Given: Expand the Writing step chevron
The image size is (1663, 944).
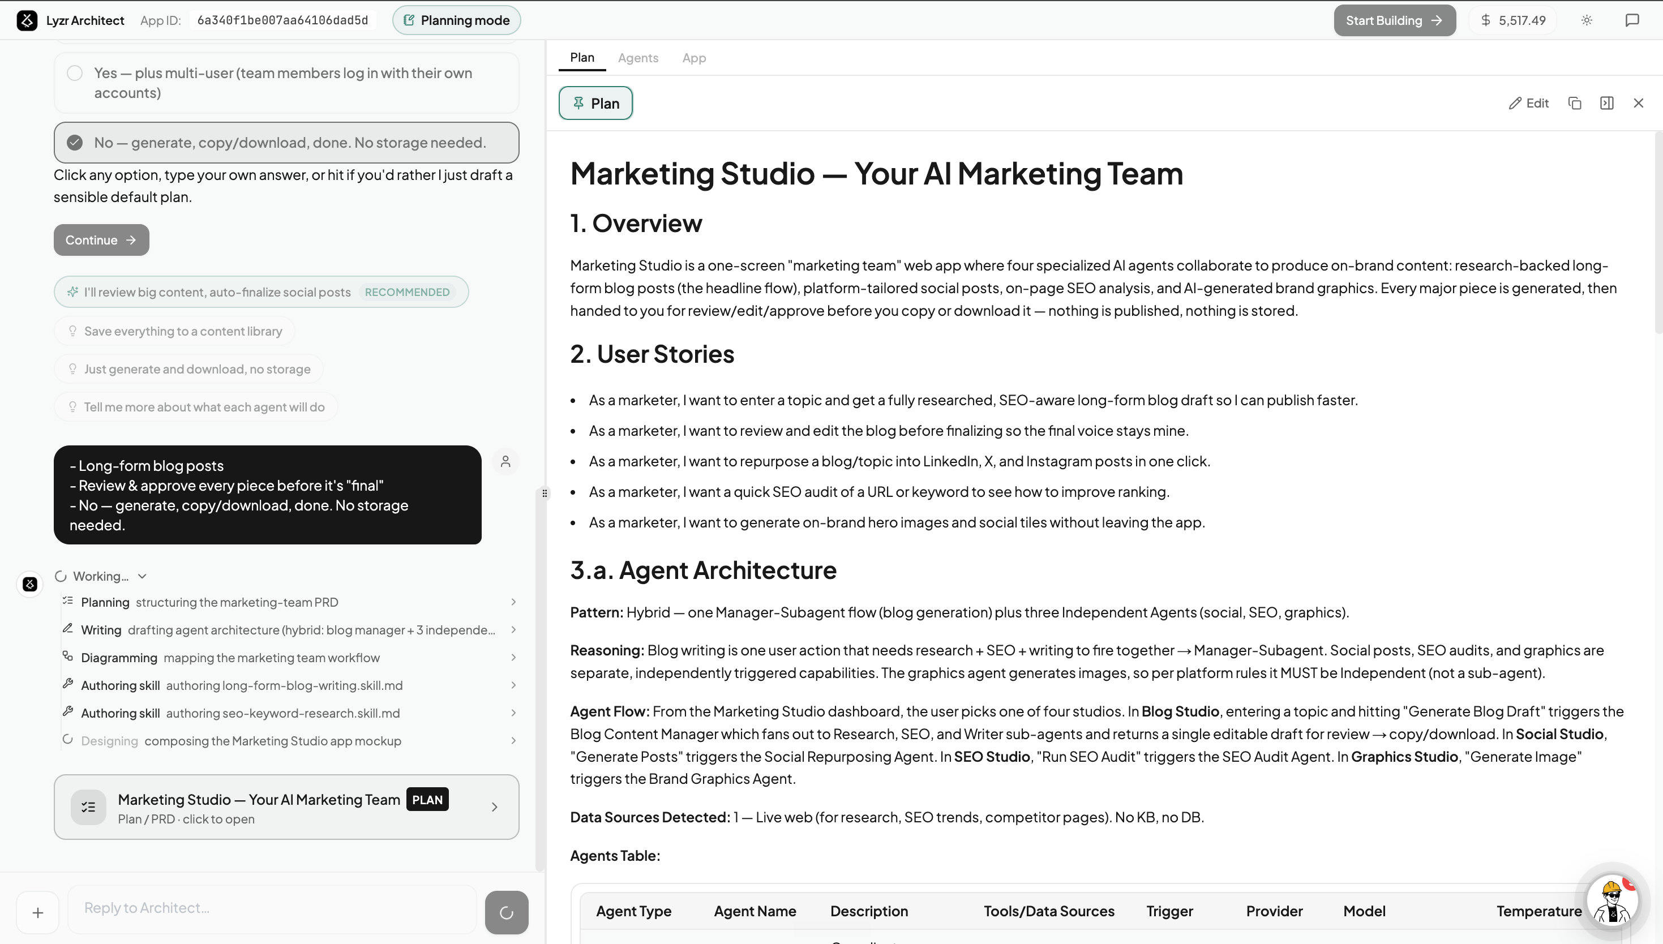Looking at the screenshot, I should (513, 629).
